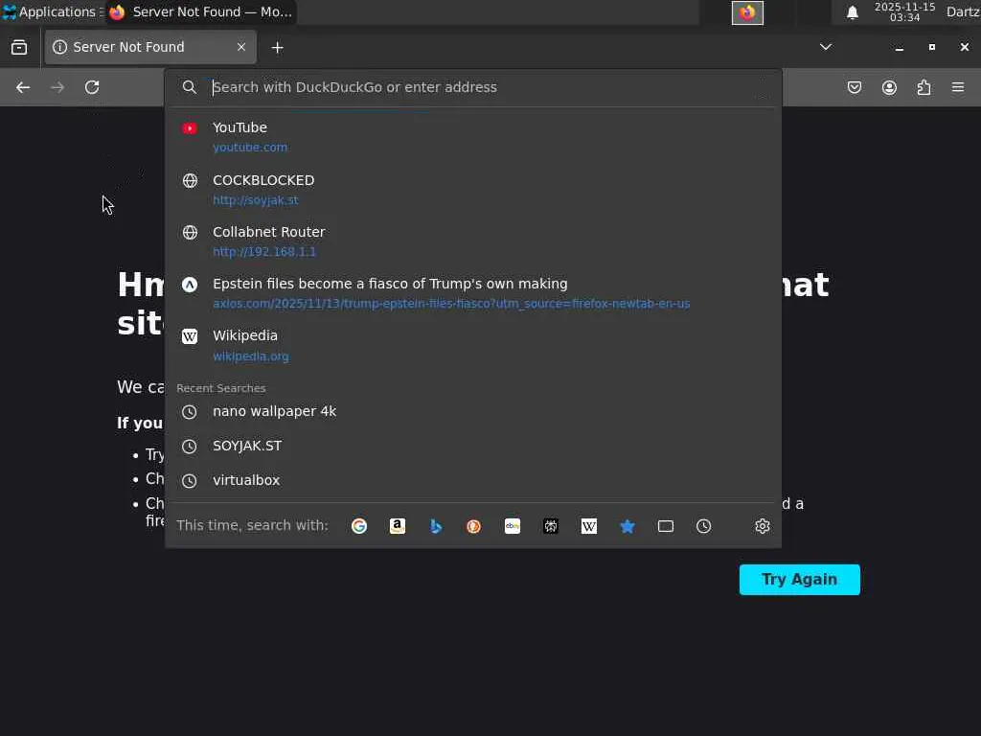Select recent search nano wallpaper 4k
Viewport: 981px width, 736px height.
[473, 412]
